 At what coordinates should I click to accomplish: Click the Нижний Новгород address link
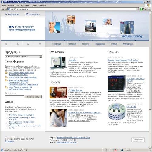pos(73,138)
